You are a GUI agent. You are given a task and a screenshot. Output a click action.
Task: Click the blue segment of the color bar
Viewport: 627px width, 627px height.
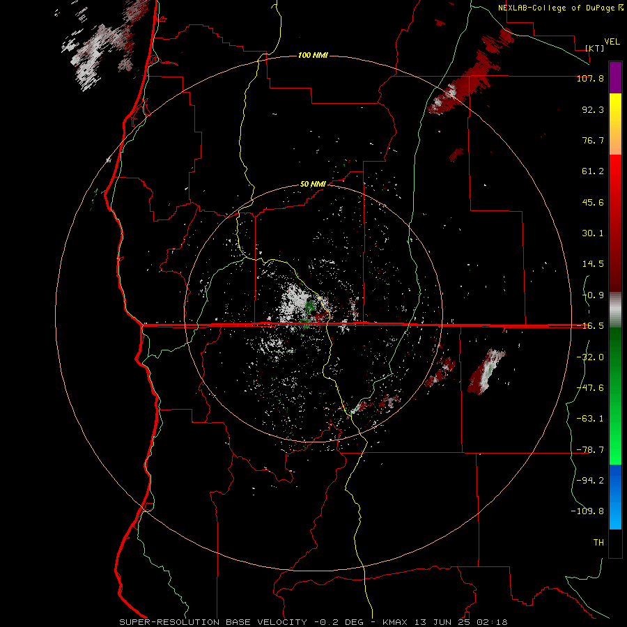click(615, 497)
